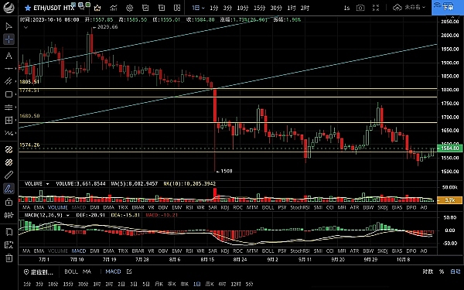The width and height of the screenshot is (464, 290).
Task: Click the blue 下单 order button
Action: tap(448, 8)
